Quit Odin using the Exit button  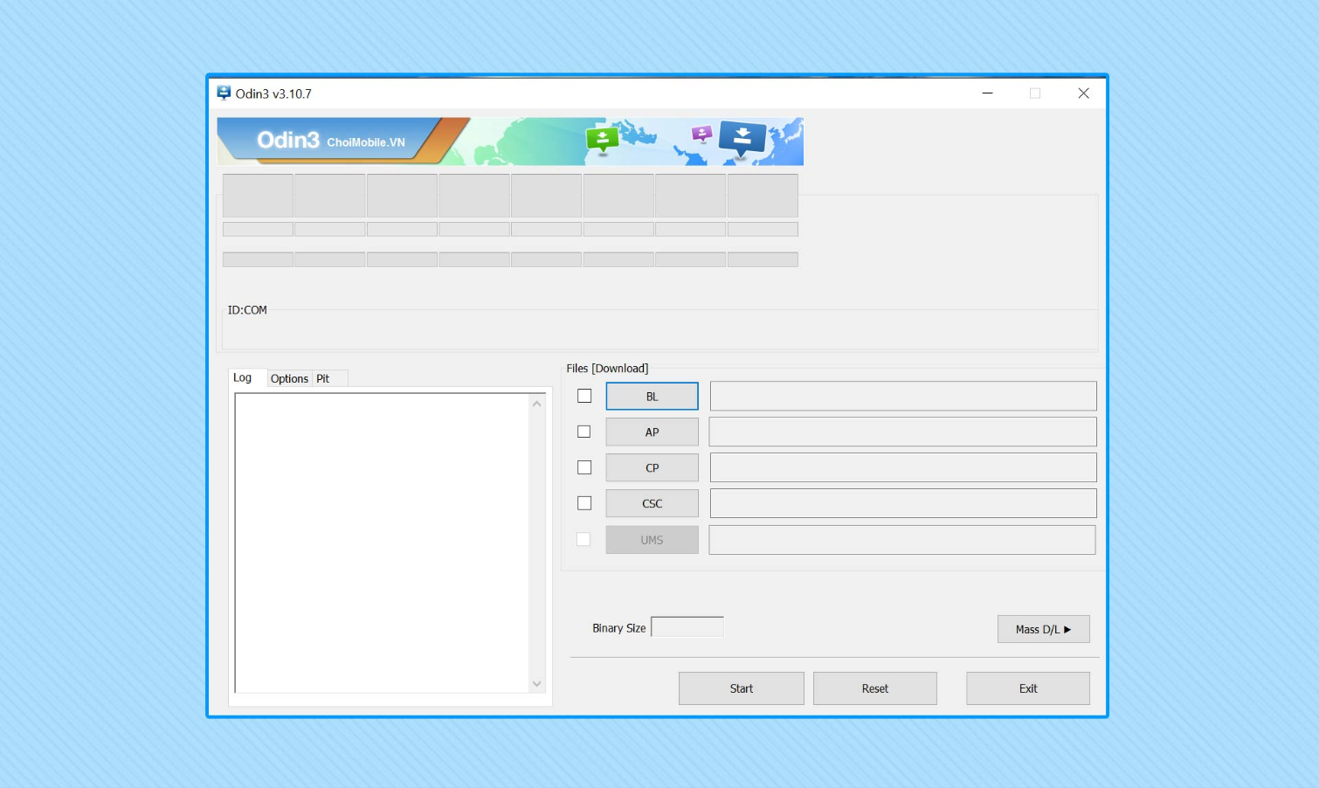point(1027,688)
